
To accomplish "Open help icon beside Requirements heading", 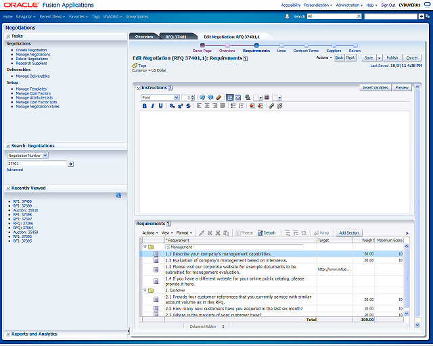I will click(x=168, y=224).
